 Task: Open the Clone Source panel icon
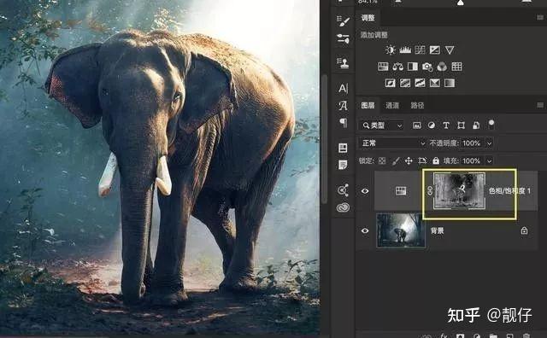pyautogui.click(x=343, y=63)
